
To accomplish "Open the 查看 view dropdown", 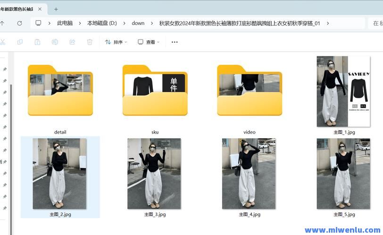I will point(149,42).
